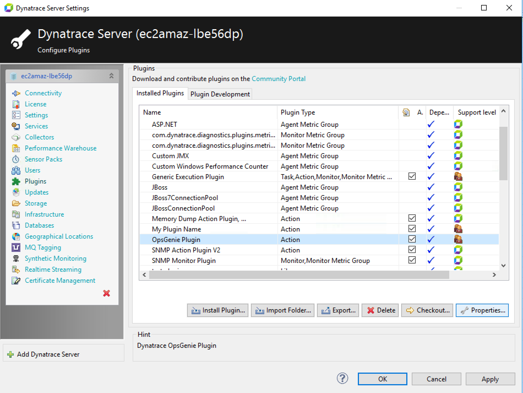Click the Apply button
This screenshot has width=523, height=393.
click(491, 379)
